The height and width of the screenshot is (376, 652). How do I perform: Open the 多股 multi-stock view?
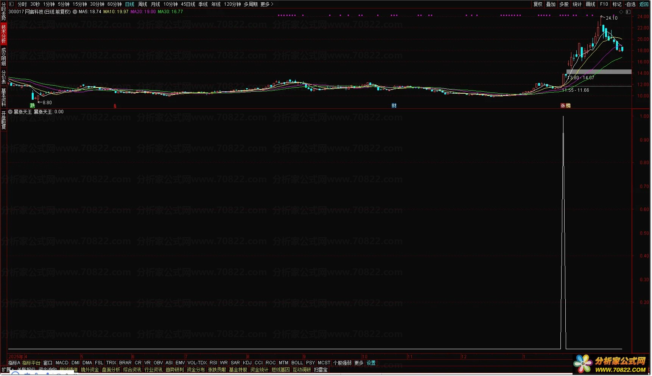(x=564, y=4)
